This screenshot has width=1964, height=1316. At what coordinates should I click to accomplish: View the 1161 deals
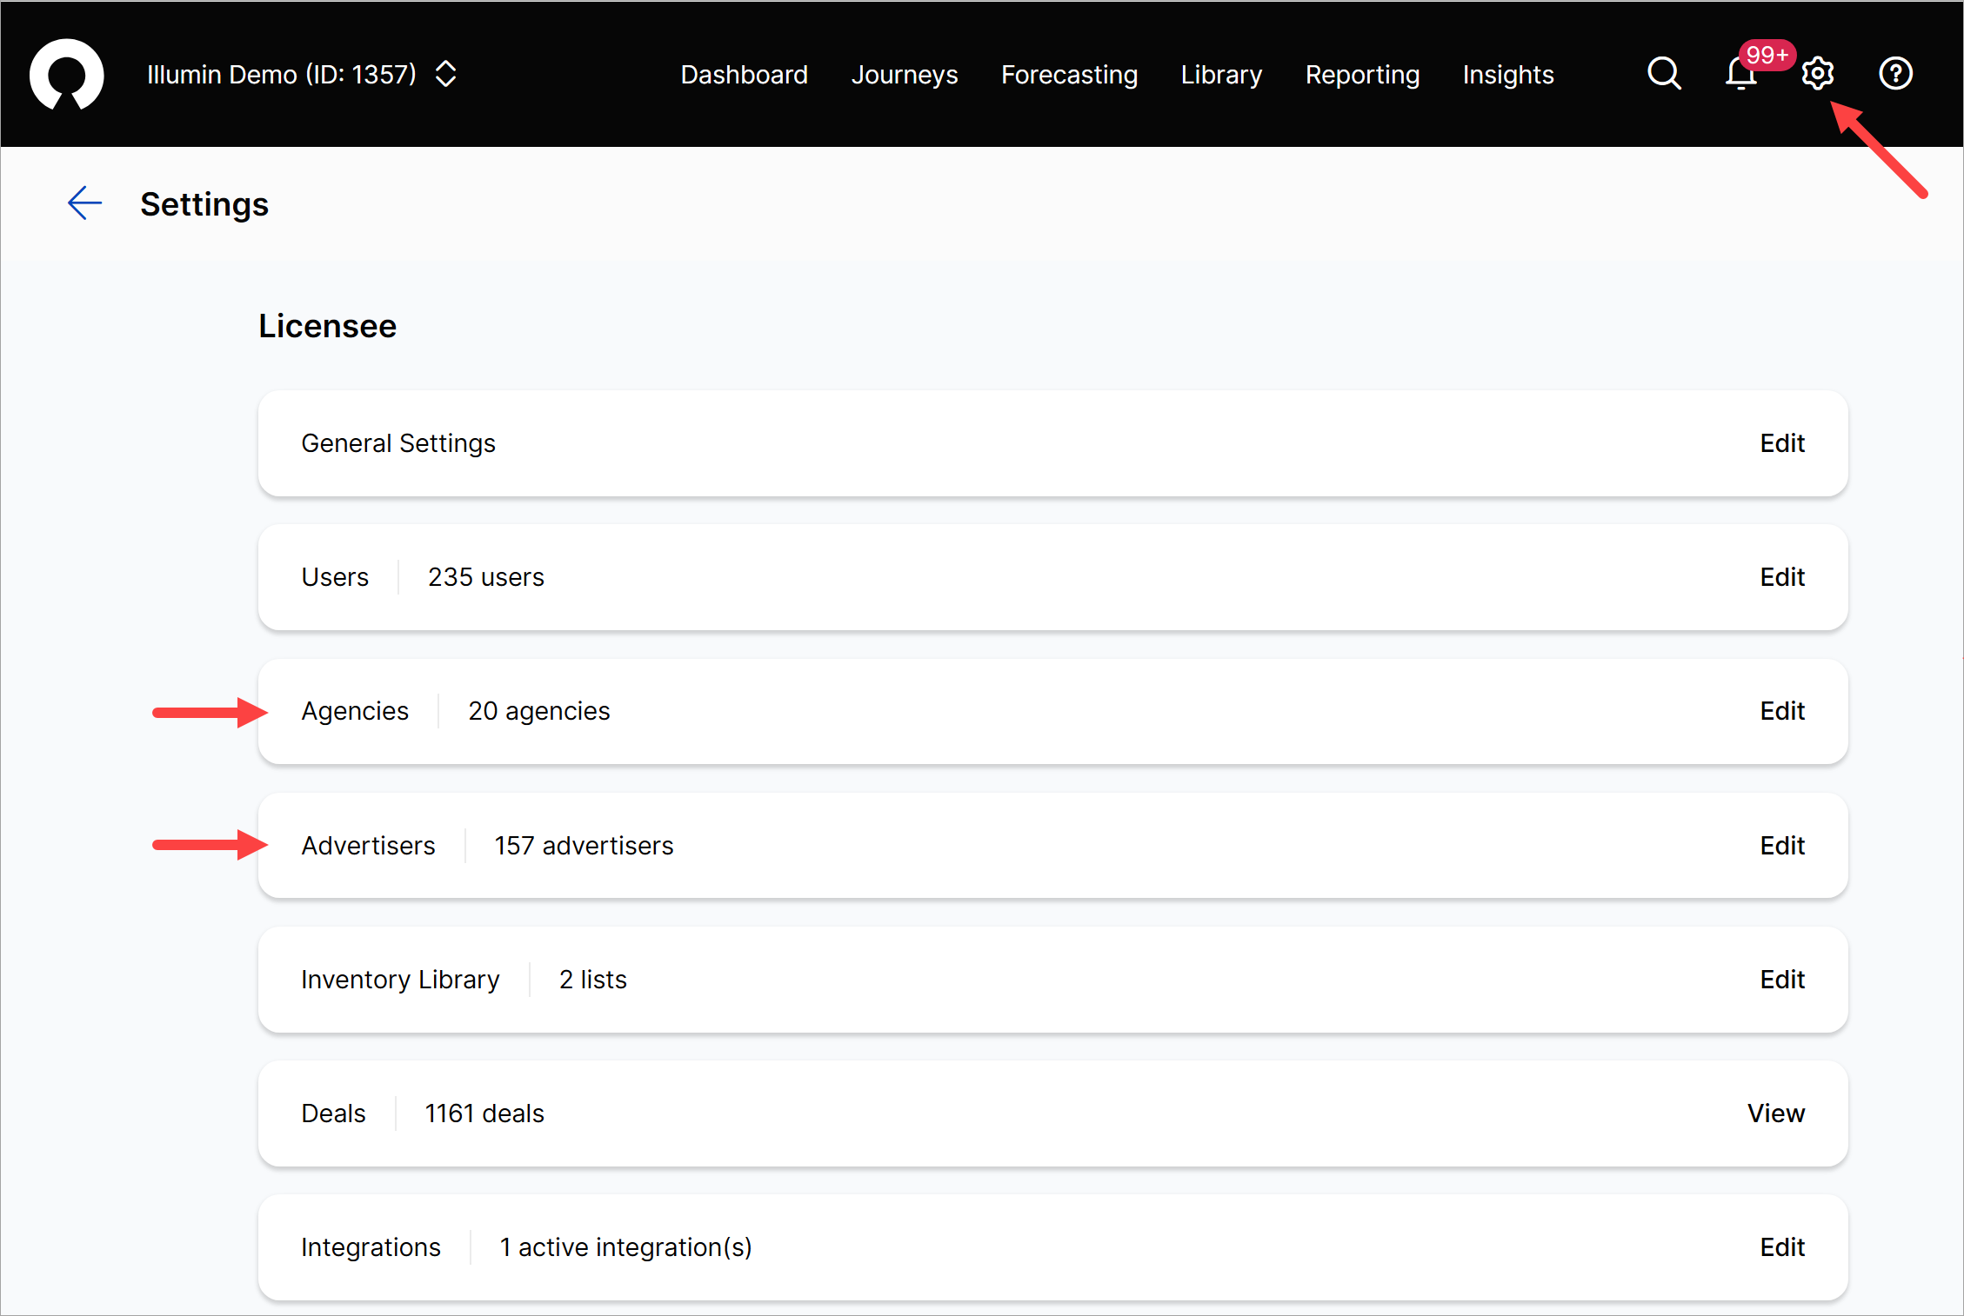click(1775, 1113)
